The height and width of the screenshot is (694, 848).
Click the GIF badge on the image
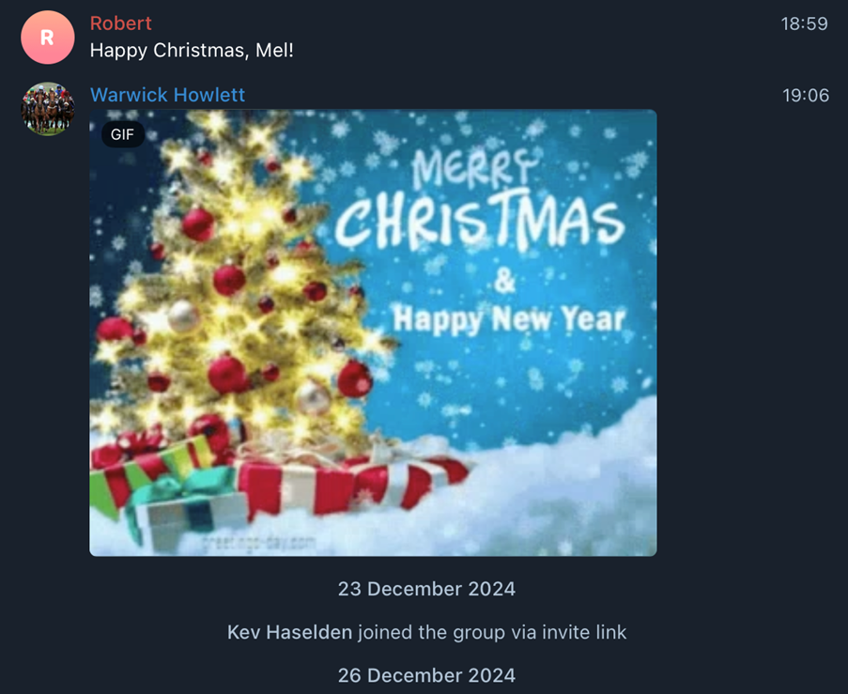coord(122,134)
